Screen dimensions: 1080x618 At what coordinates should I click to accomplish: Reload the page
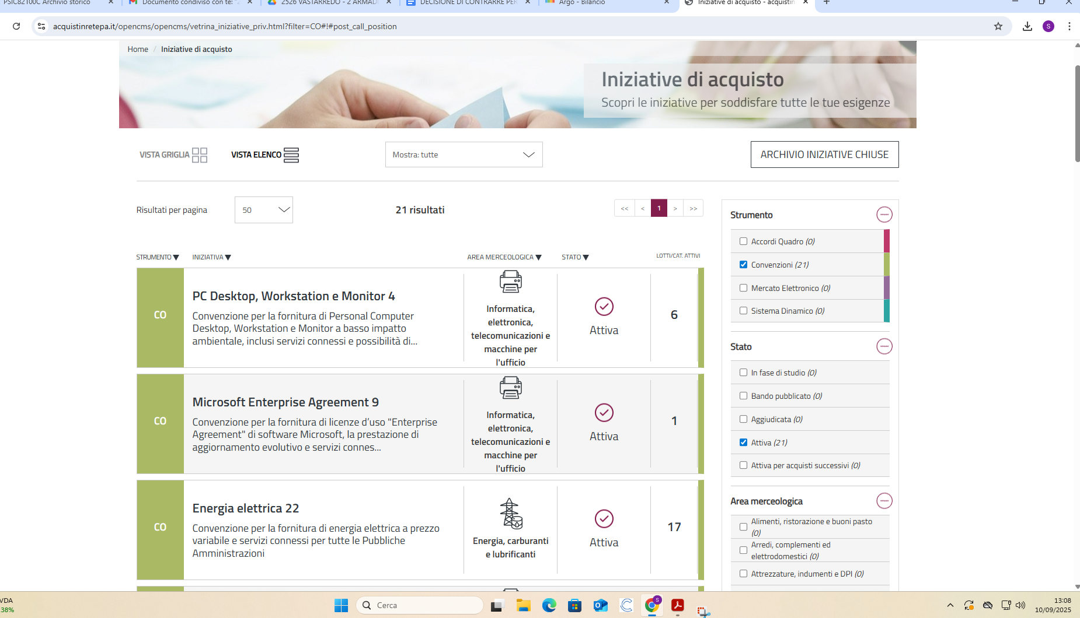(16, 26)
